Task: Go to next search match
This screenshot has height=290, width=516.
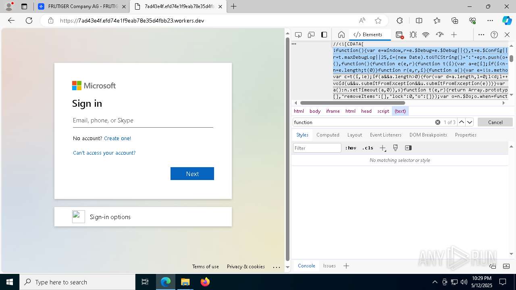Action: 470,122
